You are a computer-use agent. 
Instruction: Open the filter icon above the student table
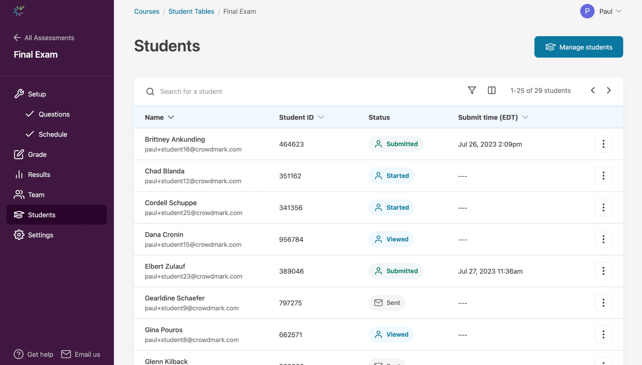[x=472, y=90]
